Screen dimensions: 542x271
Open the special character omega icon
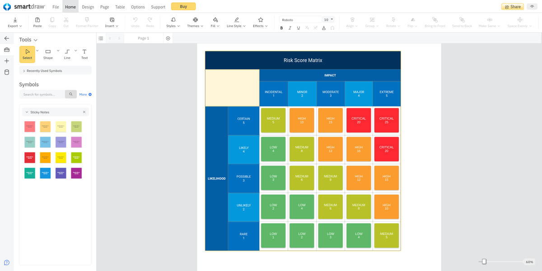pos(332,28)
